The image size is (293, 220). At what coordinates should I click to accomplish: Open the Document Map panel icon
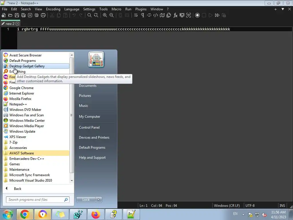(162, 15)
